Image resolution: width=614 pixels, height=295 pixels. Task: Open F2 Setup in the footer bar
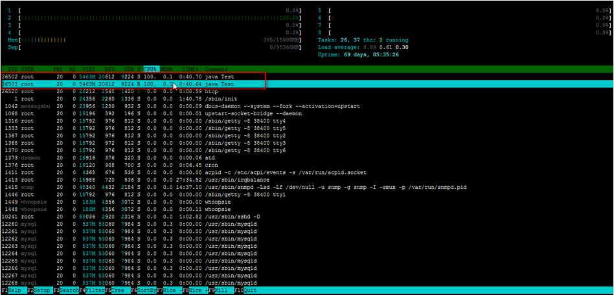[x=40, y=290]
